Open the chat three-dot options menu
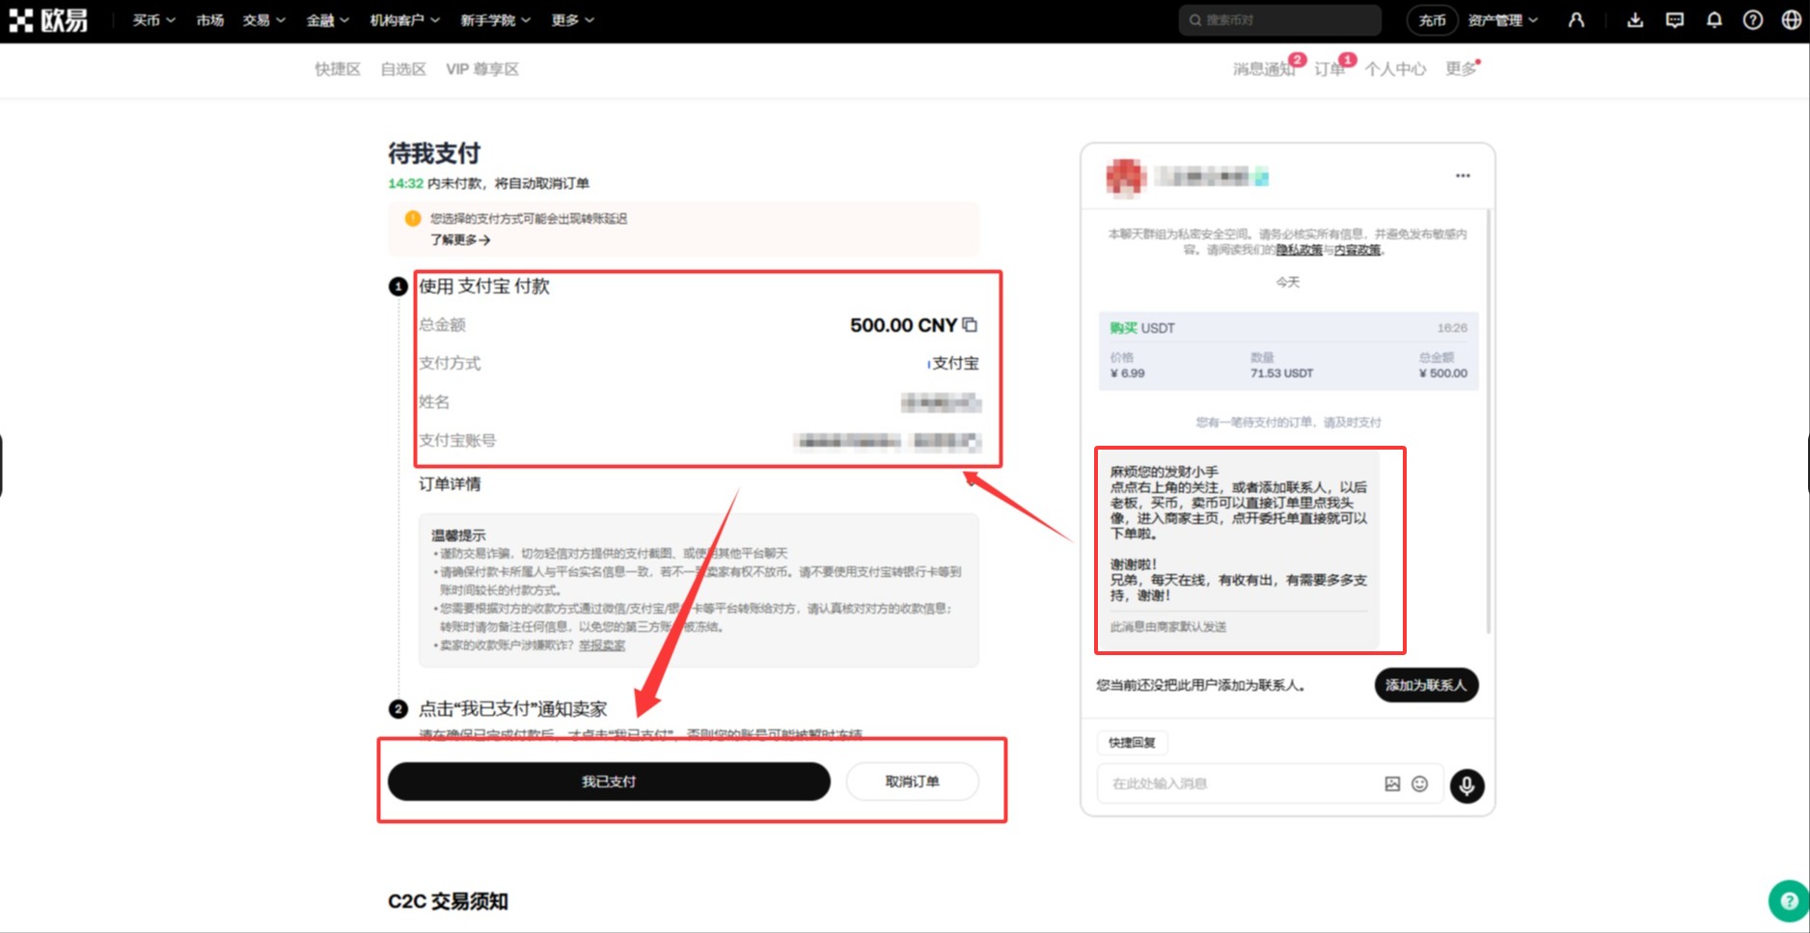The width and height of the screenshot is (1810, 933). (x=1463, y=176)
